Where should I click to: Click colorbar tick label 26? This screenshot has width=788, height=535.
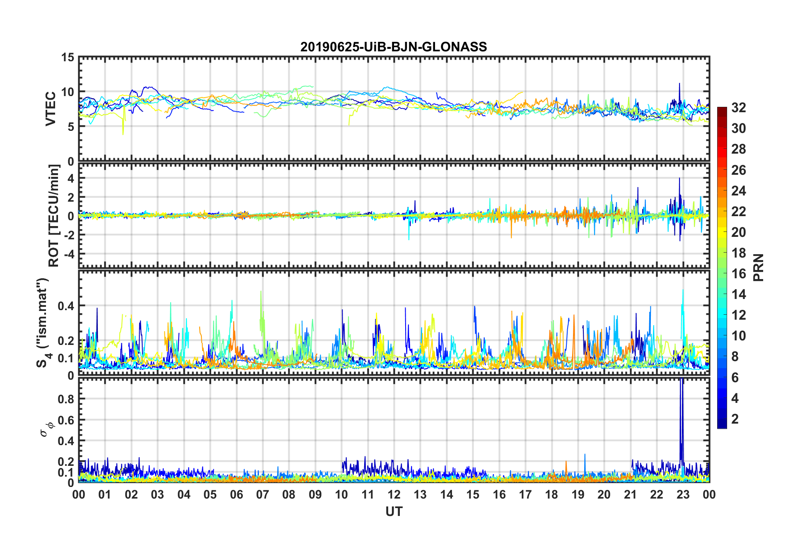739,170
